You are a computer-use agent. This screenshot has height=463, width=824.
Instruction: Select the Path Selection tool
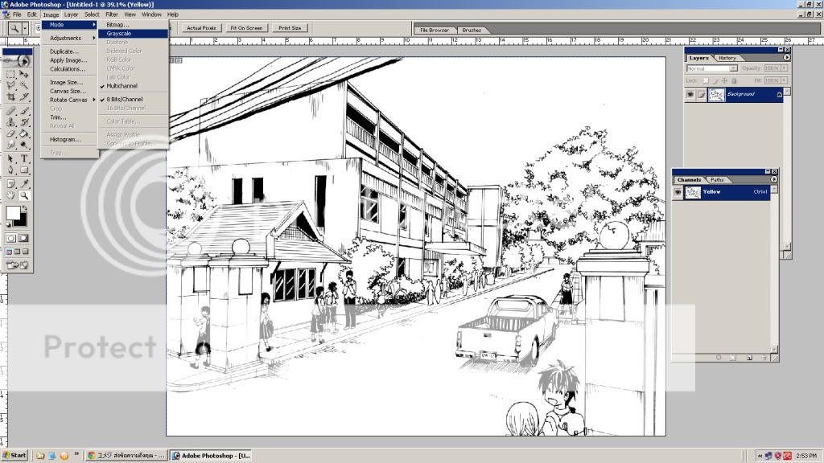pos(10,158)
